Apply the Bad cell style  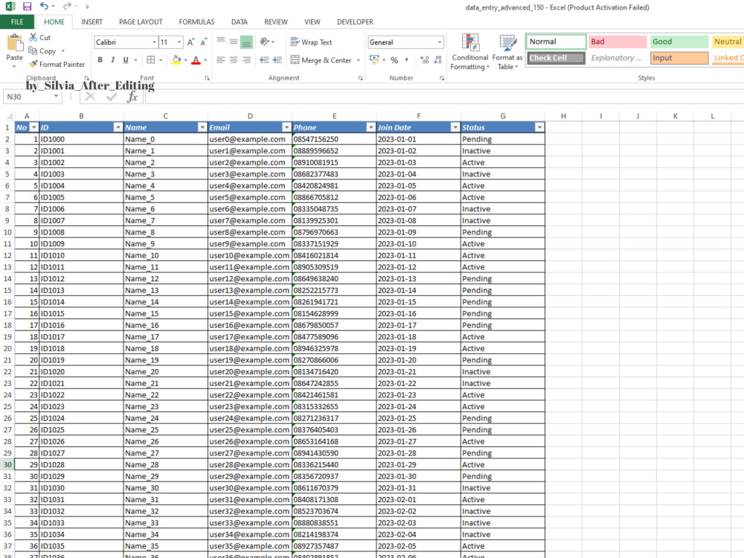click(618, 42)
